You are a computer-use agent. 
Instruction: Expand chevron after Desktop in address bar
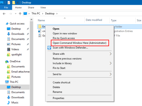click(57, 14)
